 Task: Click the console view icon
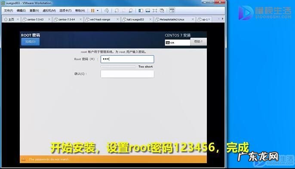click(172, 11)
